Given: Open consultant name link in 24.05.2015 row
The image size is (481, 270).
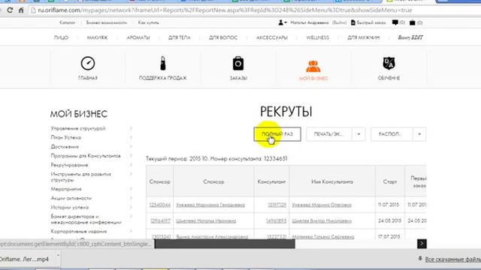Looking at the screenshot, I should 322,220.
